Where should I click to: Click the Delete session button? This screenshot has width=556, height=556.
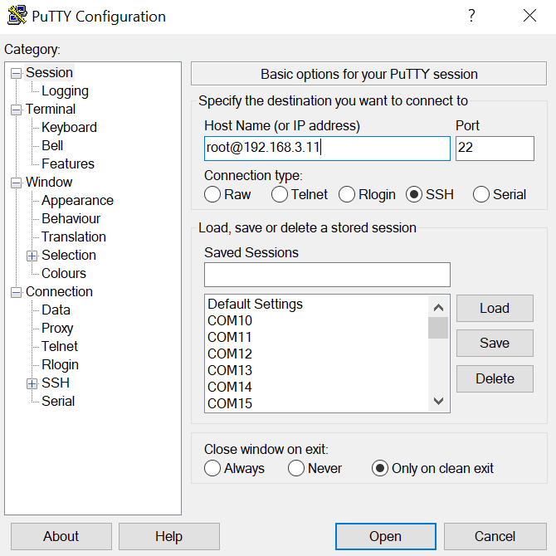coord(495,378)
